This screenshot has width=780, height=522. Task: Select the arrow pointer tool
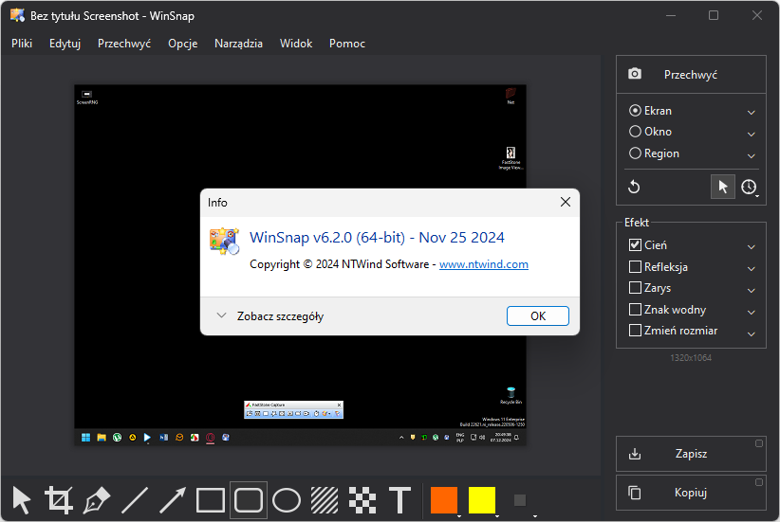tap(22, 499)
